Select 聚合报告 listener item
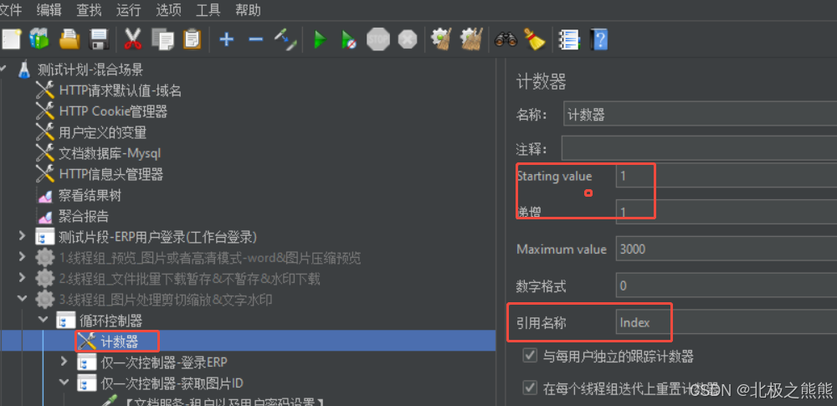This screenshot has width=837, height=406. tap(83, 216)
